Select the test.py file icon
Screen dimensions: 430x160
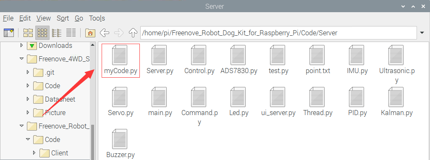pos(278,55)
